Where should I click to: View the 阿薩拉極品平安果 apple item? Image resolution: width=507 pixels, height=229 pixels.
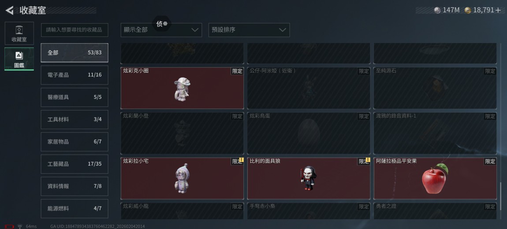pos(435,178)
